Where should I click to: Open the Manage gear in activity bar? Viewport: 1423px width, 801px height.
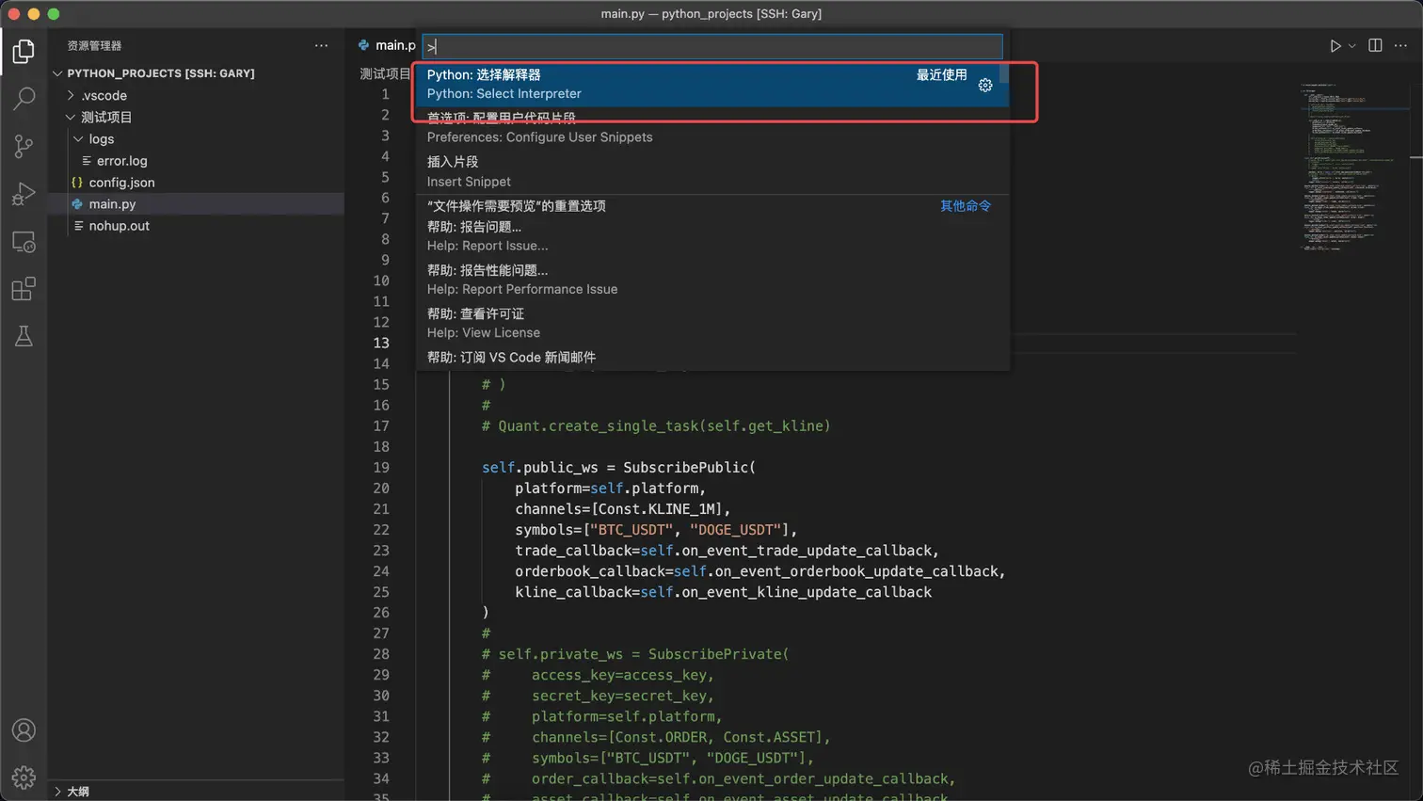[24, 777]
